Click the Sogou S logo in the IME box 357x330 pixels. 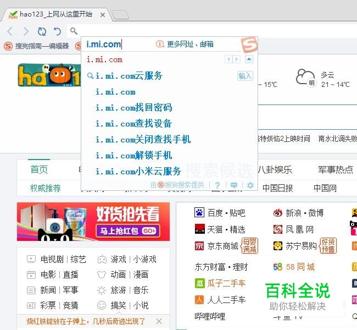point(249,45)
